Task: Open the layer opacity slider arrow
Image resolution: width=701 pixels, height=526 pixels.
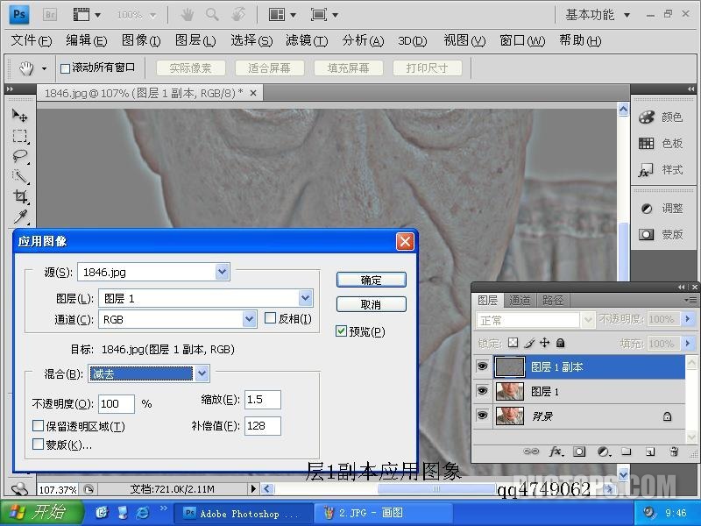Action: click(x=688, y=319)
